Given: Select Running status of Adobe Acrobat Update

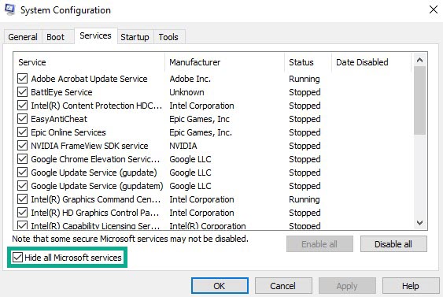Looking at the screenshot, I should (305, 79).
